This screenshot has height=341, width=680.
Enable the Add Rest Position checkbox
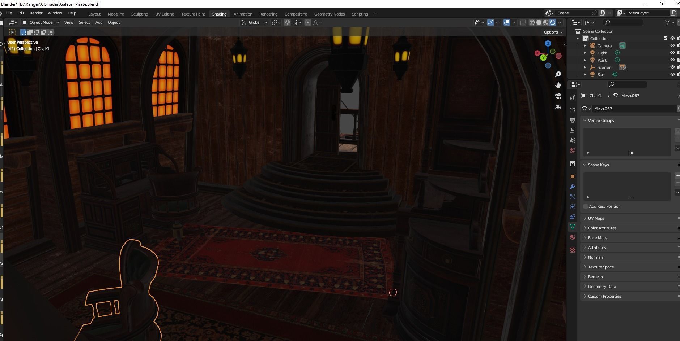point(586,206)
